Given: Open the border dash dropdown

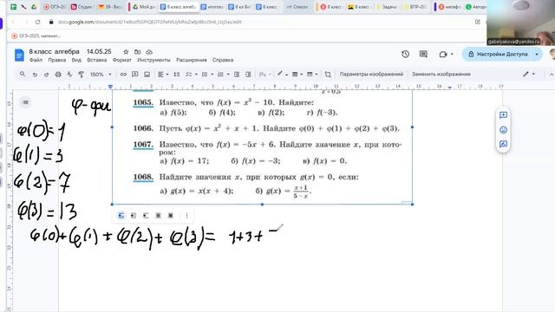Looking at the screenshot, I should (312, 75).
